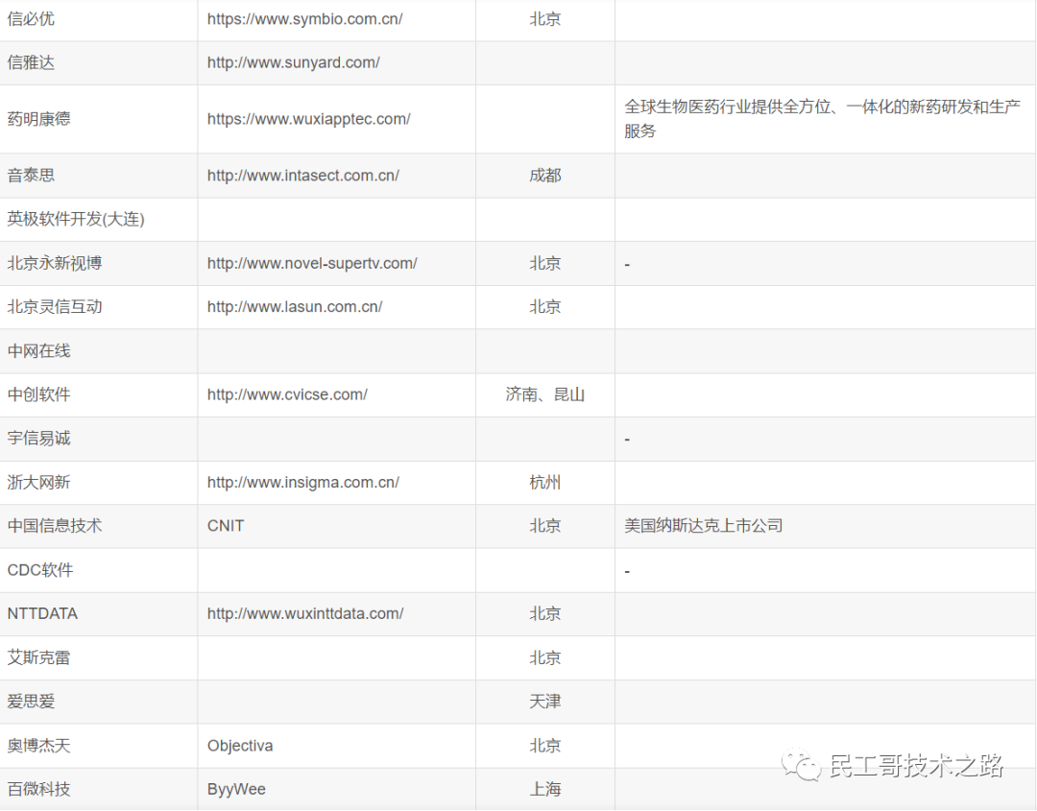Click 北京 in the 北京永新视博 row
1037x811 pixels.
click(x=545, y=264)
